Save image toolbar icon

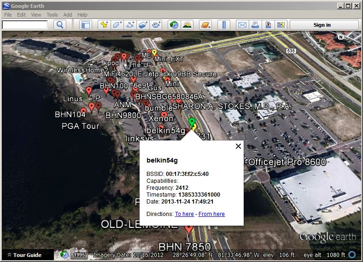coord(268,25)
